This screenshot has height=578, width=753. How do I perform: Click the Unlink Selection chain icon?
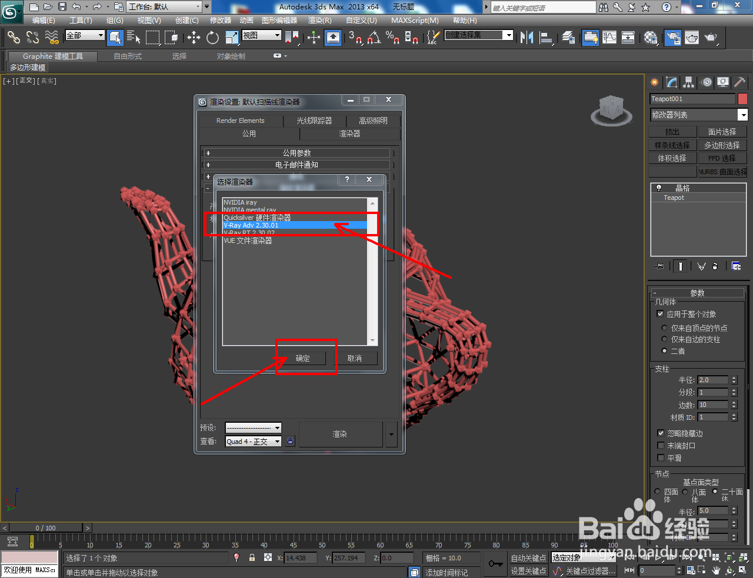(32, 38)
